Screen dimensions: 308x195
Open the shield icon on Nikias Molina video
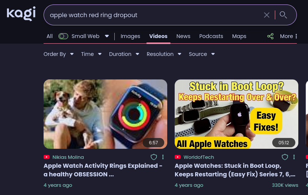coord(154,157)
